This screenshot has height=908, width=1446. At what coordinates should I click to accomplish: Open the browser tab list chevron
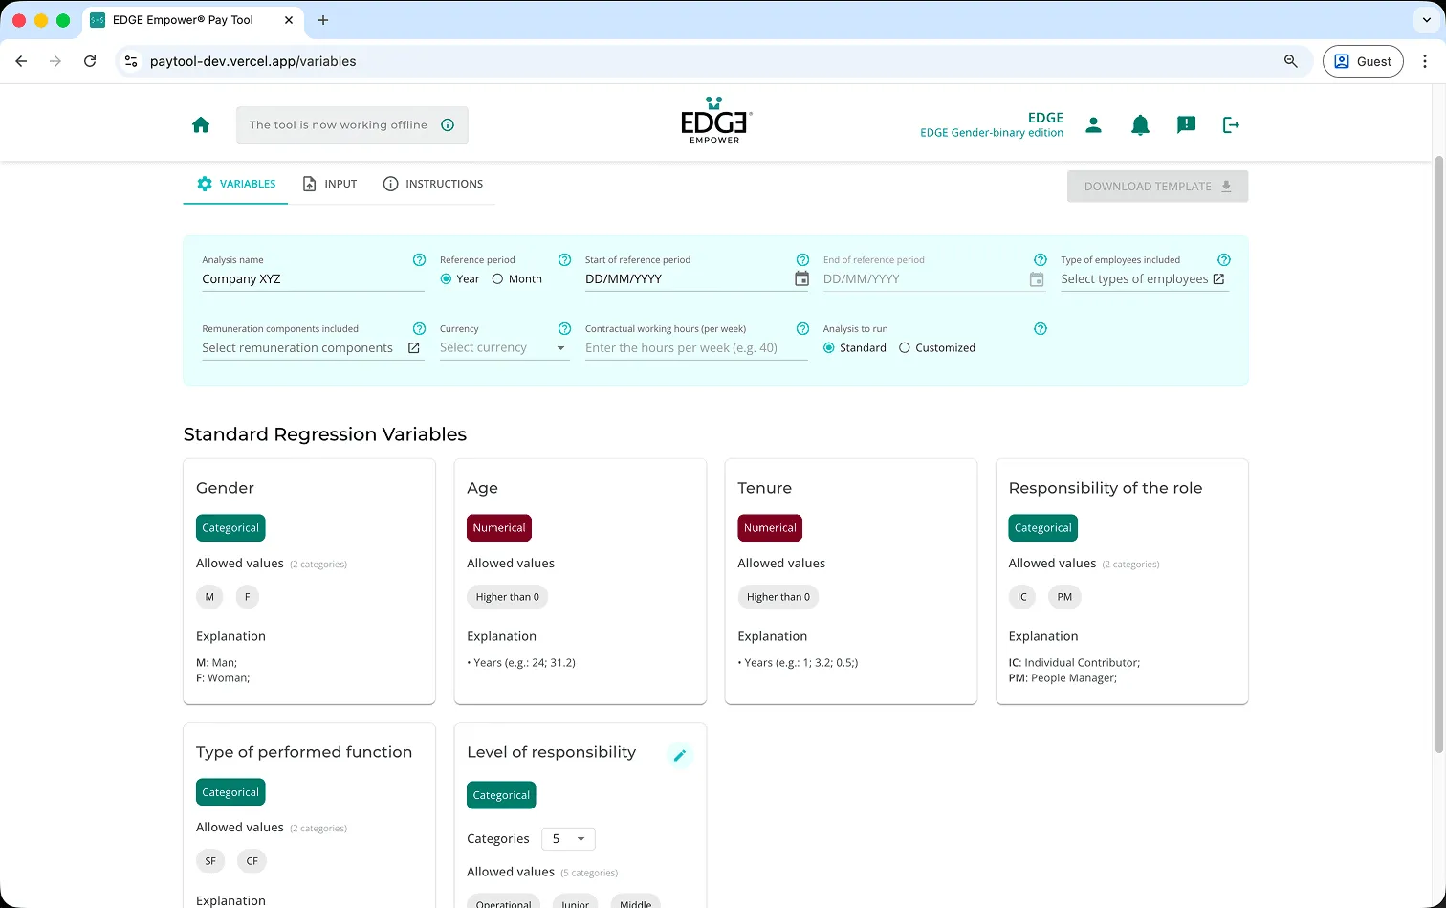pyautogui.click(x=1426, y=20)
